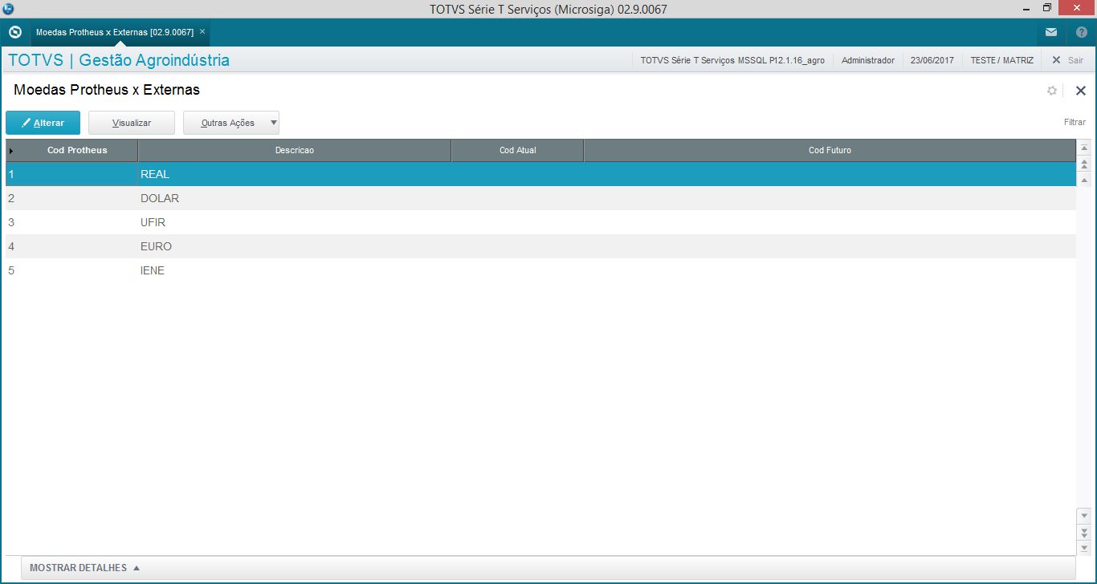The image size is (1097, 584).
Task: Click the TESTE / MATRIZ branch label
Action: [x=1001, y=60]
